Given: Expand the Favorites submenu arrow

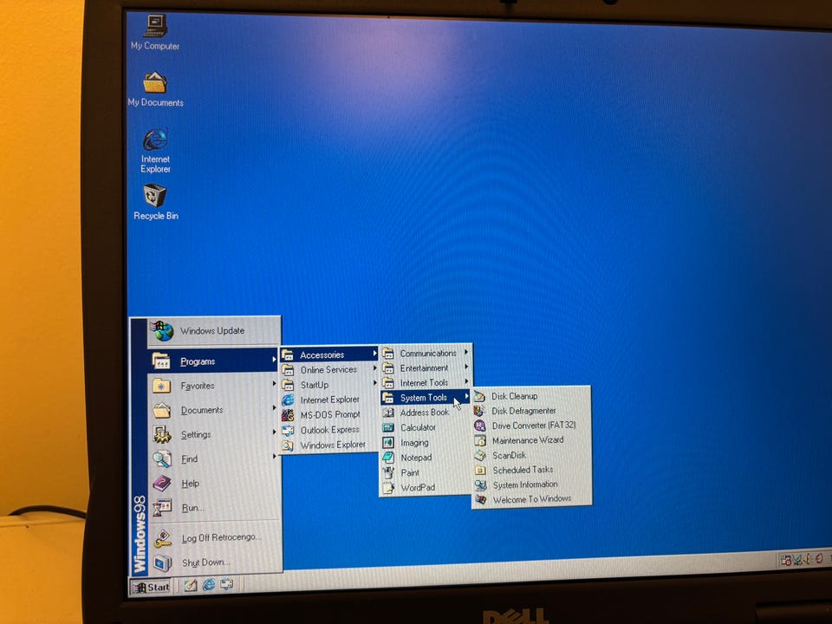Looking at the screenshot, I should [x=274, y=384].
